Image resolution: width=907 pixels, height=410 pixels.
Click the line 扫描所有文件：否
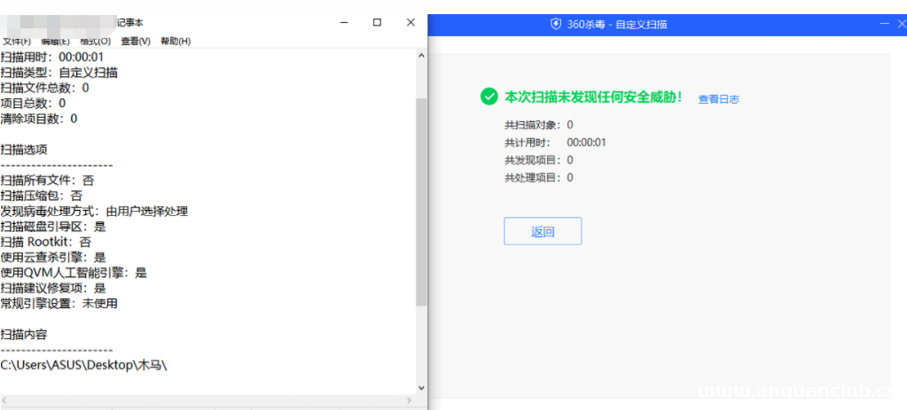pyautogui.click(x=47, y=180)
